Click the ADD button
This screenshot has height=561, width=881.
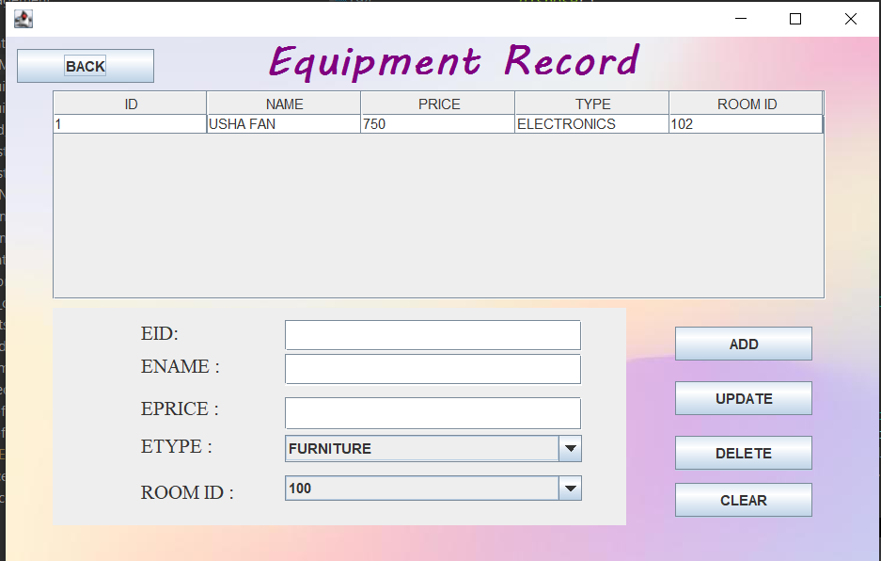coord(744,344)
